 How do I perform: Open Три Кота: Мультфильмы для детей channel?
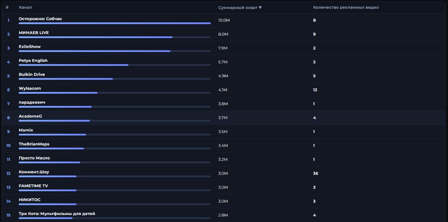[57, 214]
